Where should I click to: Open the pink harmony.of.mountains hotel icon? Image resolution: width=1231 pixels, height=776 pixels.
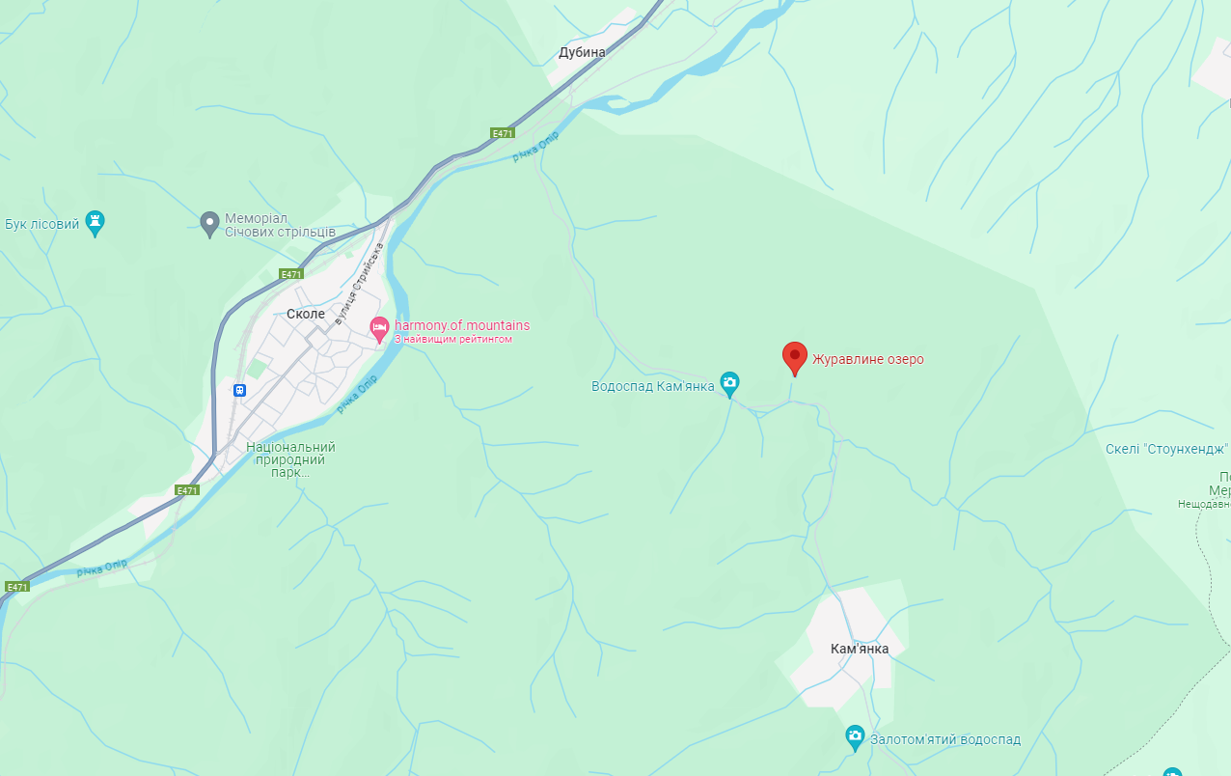(380, 329)
